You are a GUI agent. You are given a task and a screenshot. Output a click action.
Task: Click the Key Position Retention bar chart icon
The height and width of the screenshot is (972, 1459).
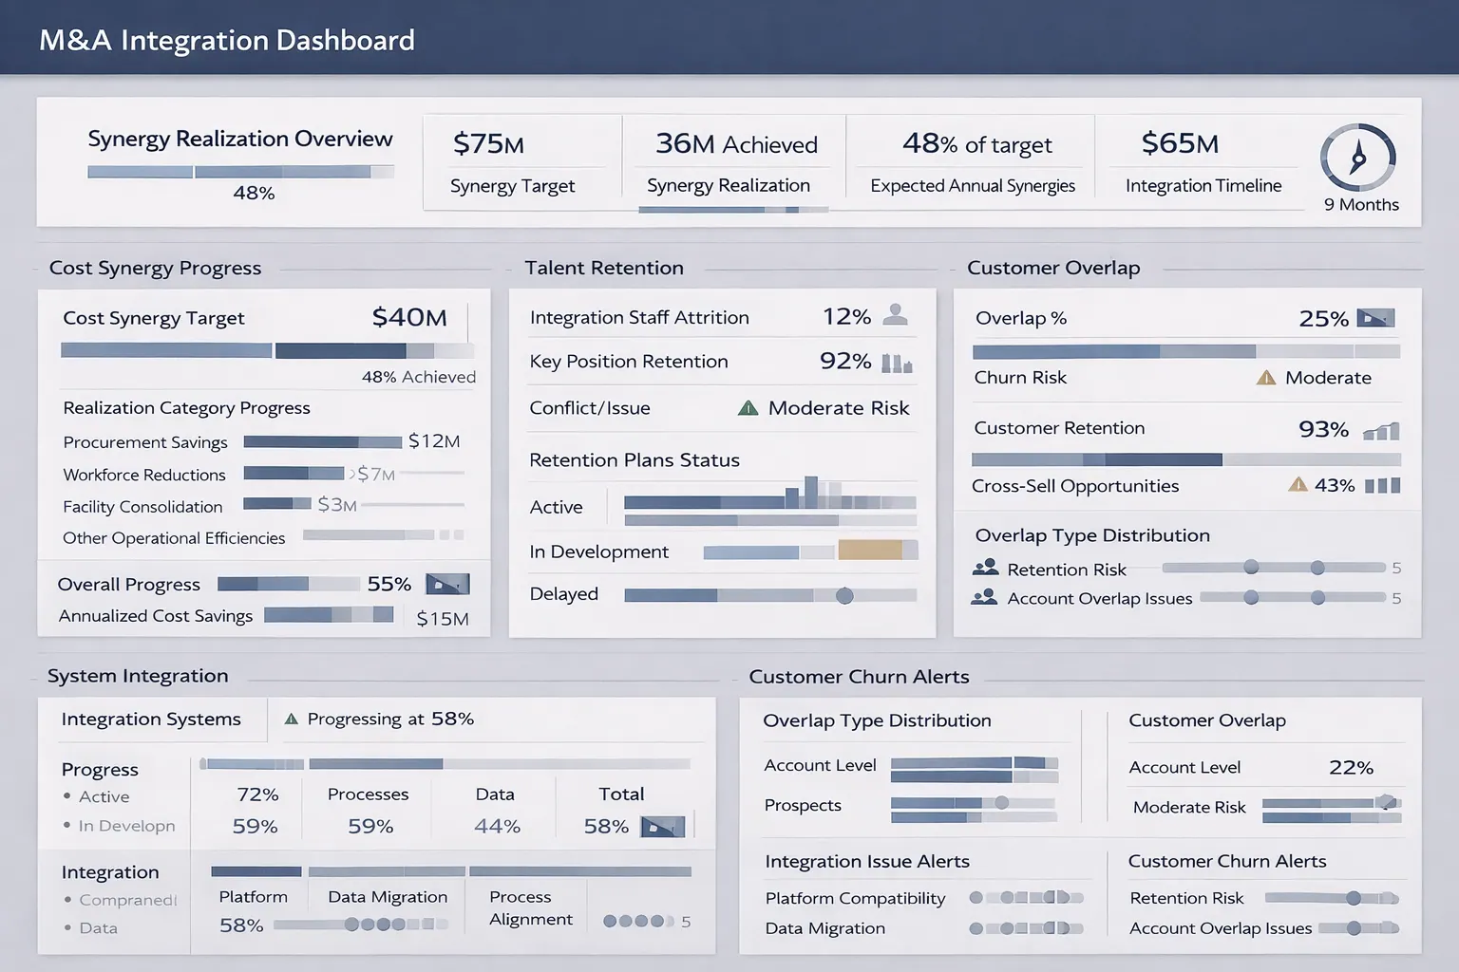pyautogui.click(x=897, y=363)
